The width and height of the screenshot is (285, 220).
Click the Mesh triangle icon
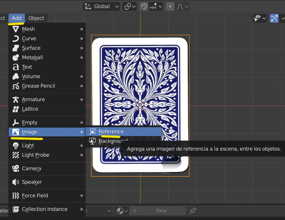16,29
